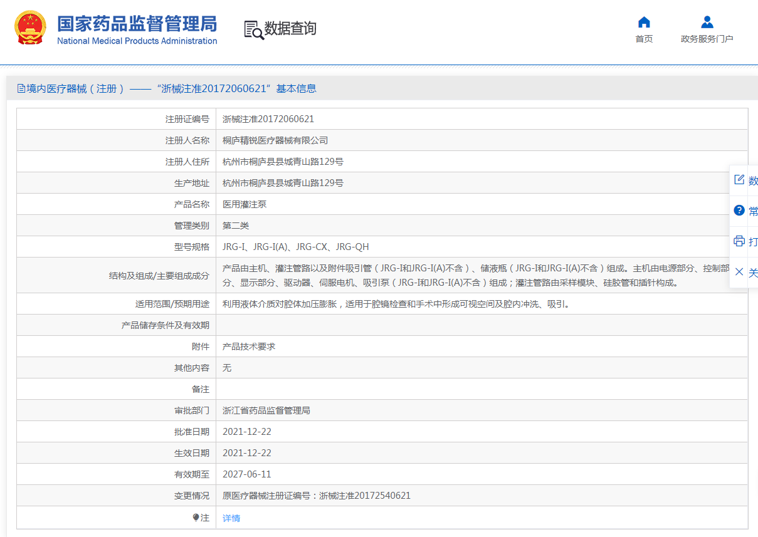The height and width of the screenshot is (537, 758).
Task: Select 桐庐精锐医疗器械有限公司 text
Action: click(x=275, y=140)
